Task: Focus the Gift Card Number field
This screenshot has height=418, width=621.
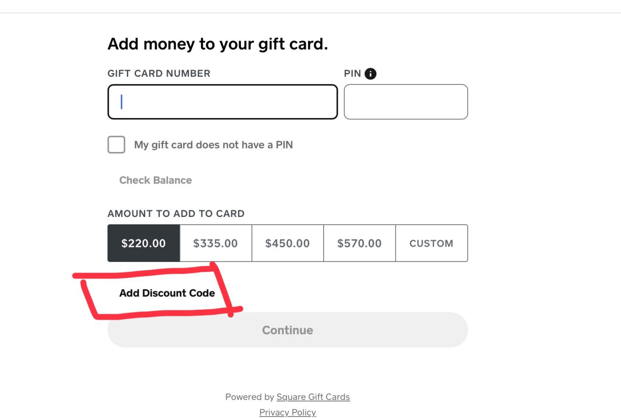Action: point(223,102)
